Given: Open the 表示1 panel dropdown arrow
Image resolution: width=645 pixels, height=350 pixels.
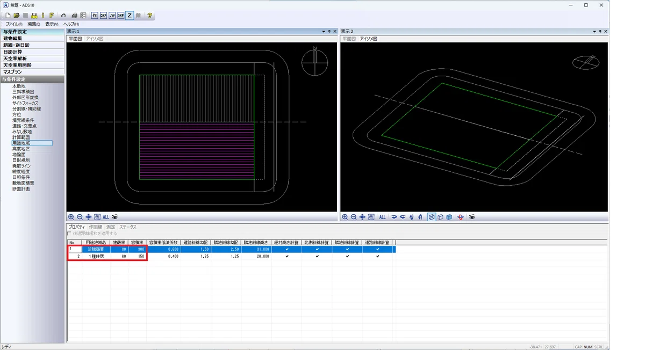Looking at the screenshot, I should (x=324, y=32).
